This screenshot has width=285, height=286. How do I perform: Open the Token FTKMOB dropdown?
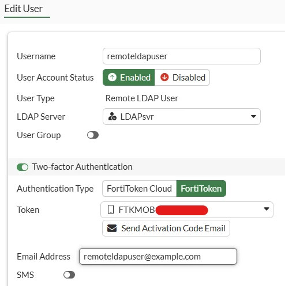pos(187,209)
